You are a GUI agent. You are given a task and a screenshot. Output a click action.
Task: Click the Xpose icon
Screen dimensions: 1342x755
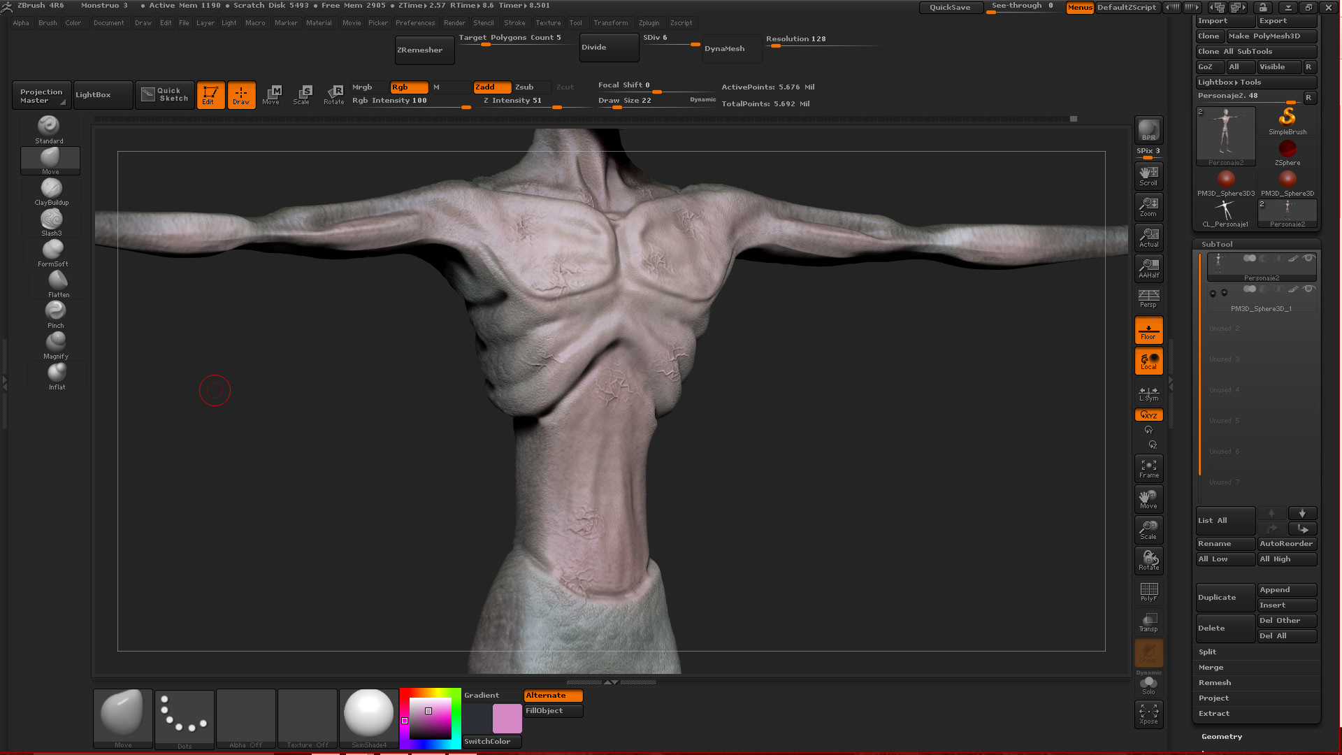[x=1148, y=714]
